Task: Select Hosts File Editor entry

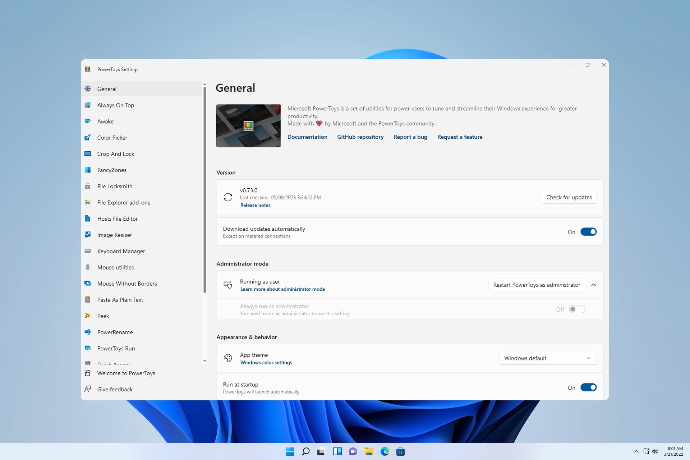Action: (142, 218)
